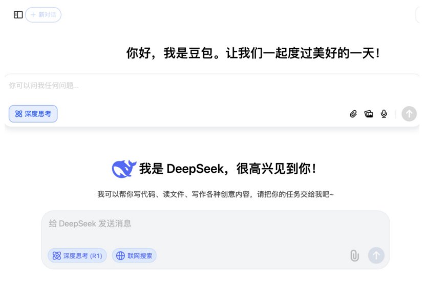Attach a file with DeepSeek's paperclip icon
424x283 pixels.
pyautogui.click(x=354, y=256)
